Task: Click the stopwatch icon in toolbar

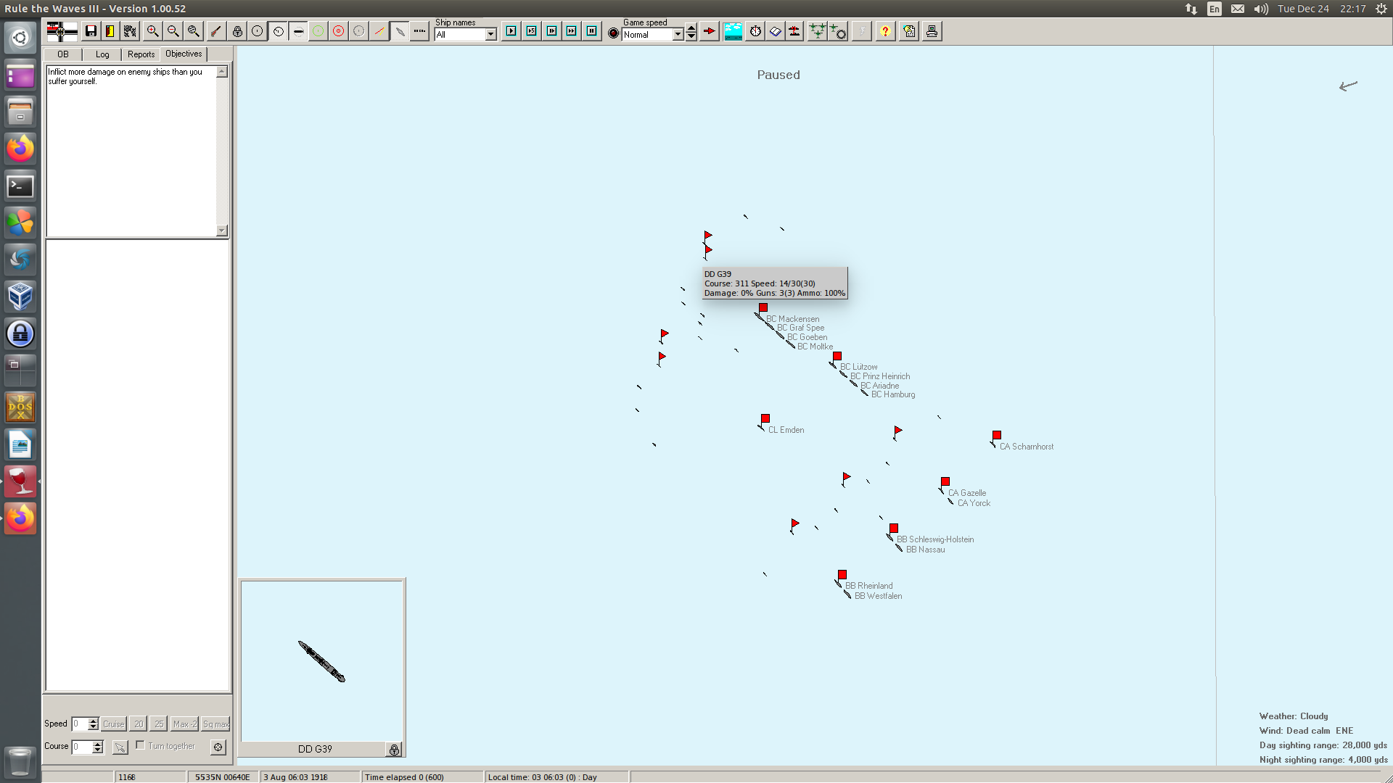Action: point(755,31)
